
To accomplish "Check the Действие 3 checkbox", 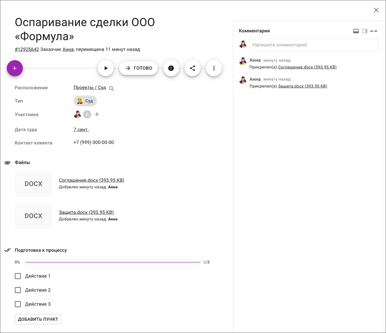I will coord(18,304).
